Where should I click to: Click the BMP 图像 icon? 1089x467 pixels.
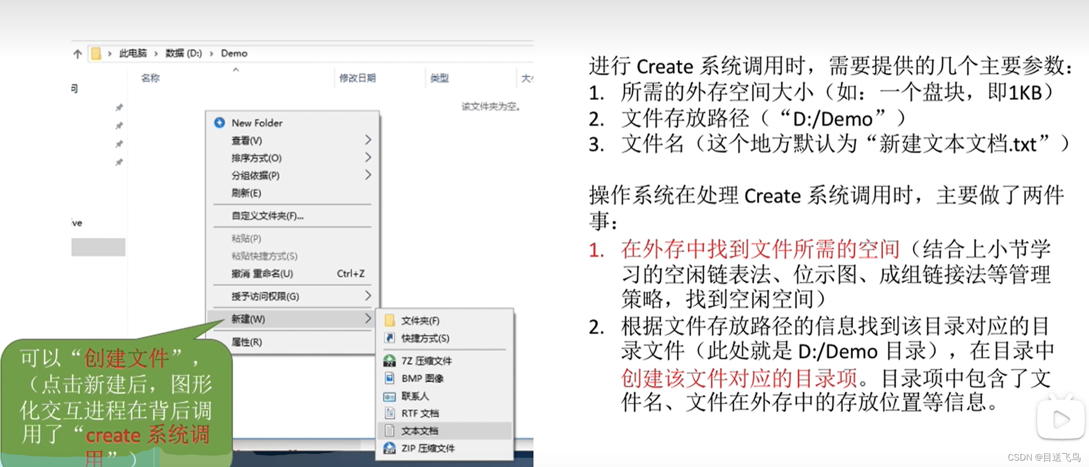click(389, 378)
